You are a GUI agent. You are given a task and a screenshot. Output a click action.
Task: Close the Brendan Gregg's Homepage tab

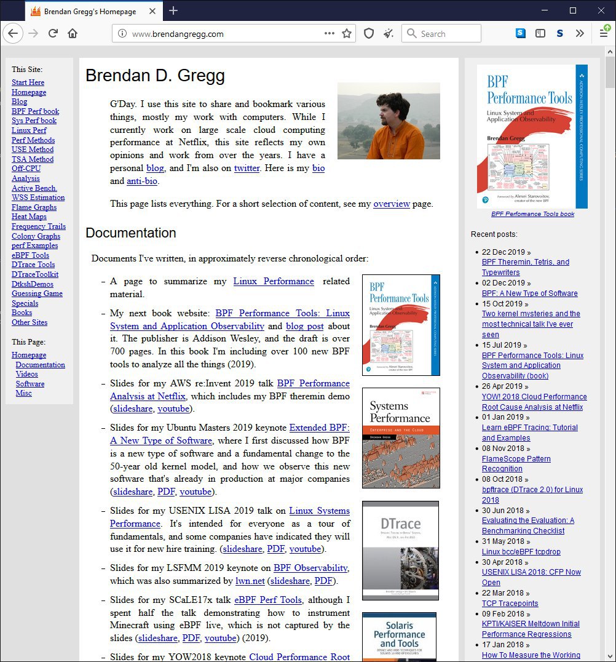pos(152,12)
